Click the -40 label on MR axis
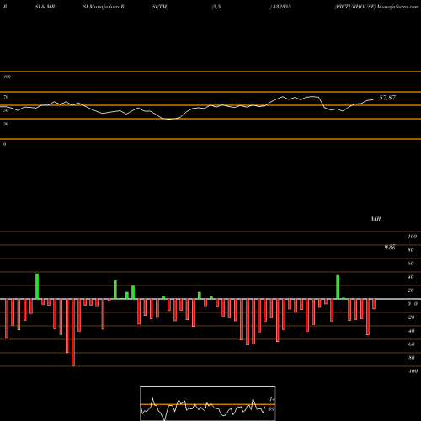The width and height of the screenshot is (421, 421). point(411,331)
